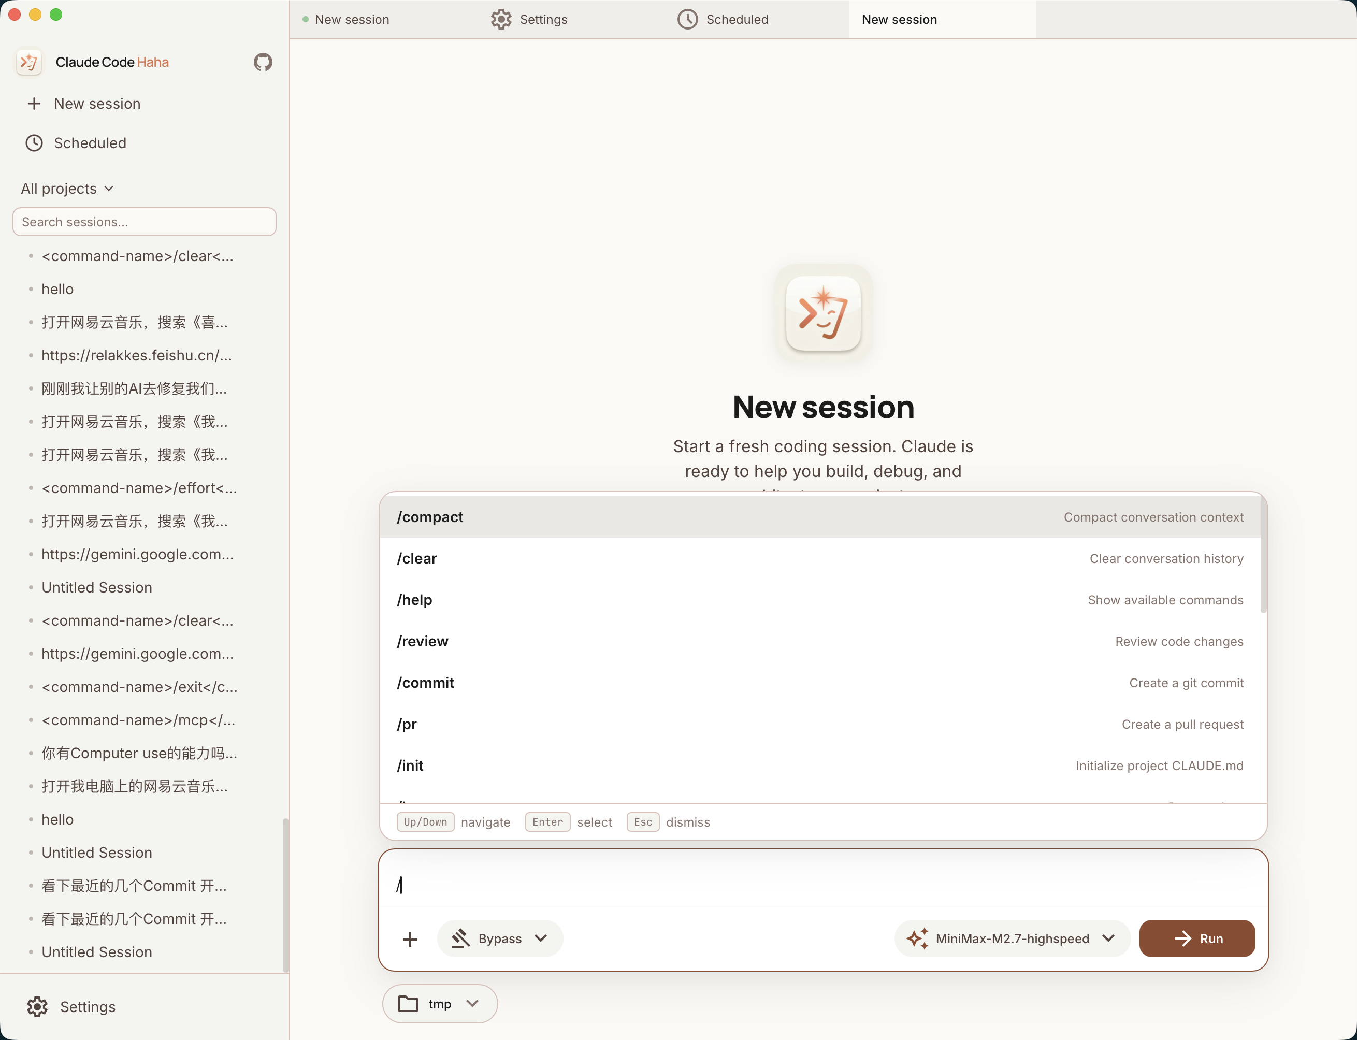
Task: Click the Scheduled clock icon in sidebar
Action: click(x=34, y=143)
